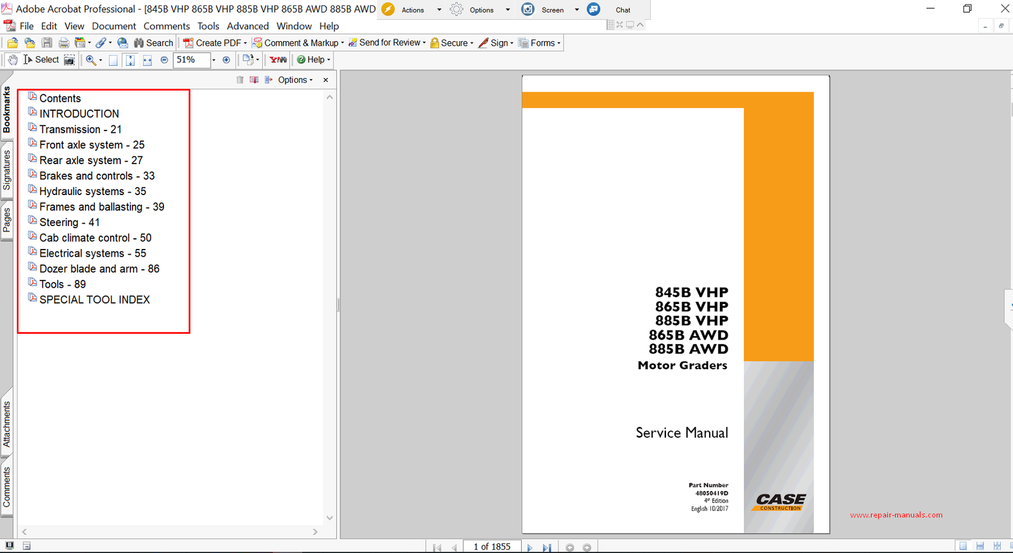Click the Search binoculars button

153,43
